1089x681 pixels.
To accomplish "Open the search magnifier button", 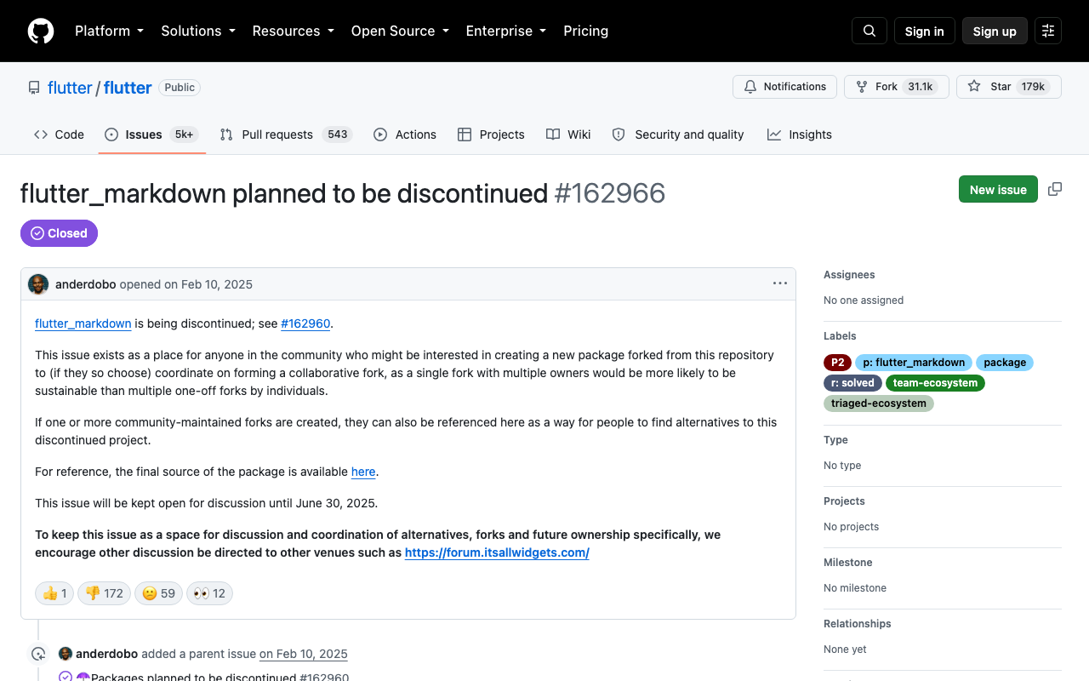I will pos(869,31).
